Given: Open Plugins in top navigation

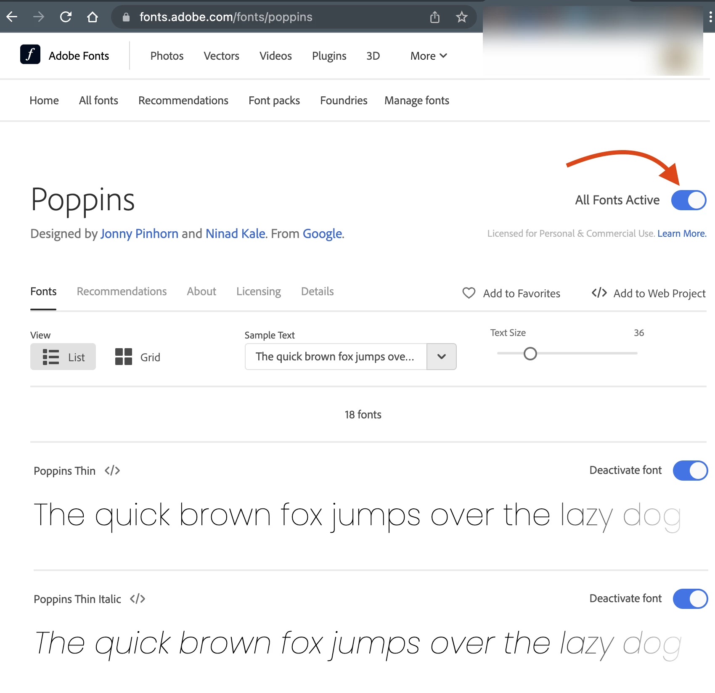Looking at the screenshot, I should click(329, 56).
